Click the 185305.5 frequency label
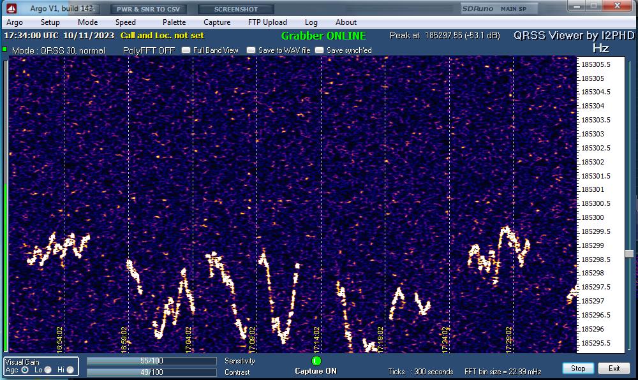Screen dimensions: 638x380 pyautogui.click(x=596, y=64)
